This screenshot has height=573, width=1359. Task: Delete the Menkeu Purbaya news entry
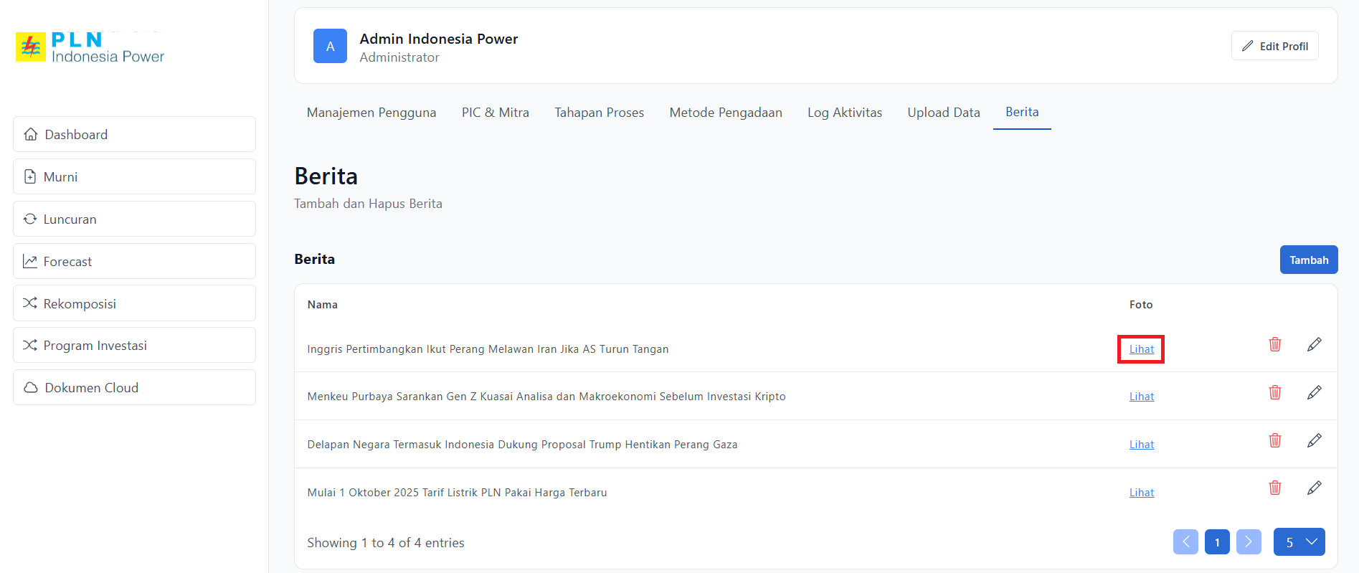tap(1274, 393)
